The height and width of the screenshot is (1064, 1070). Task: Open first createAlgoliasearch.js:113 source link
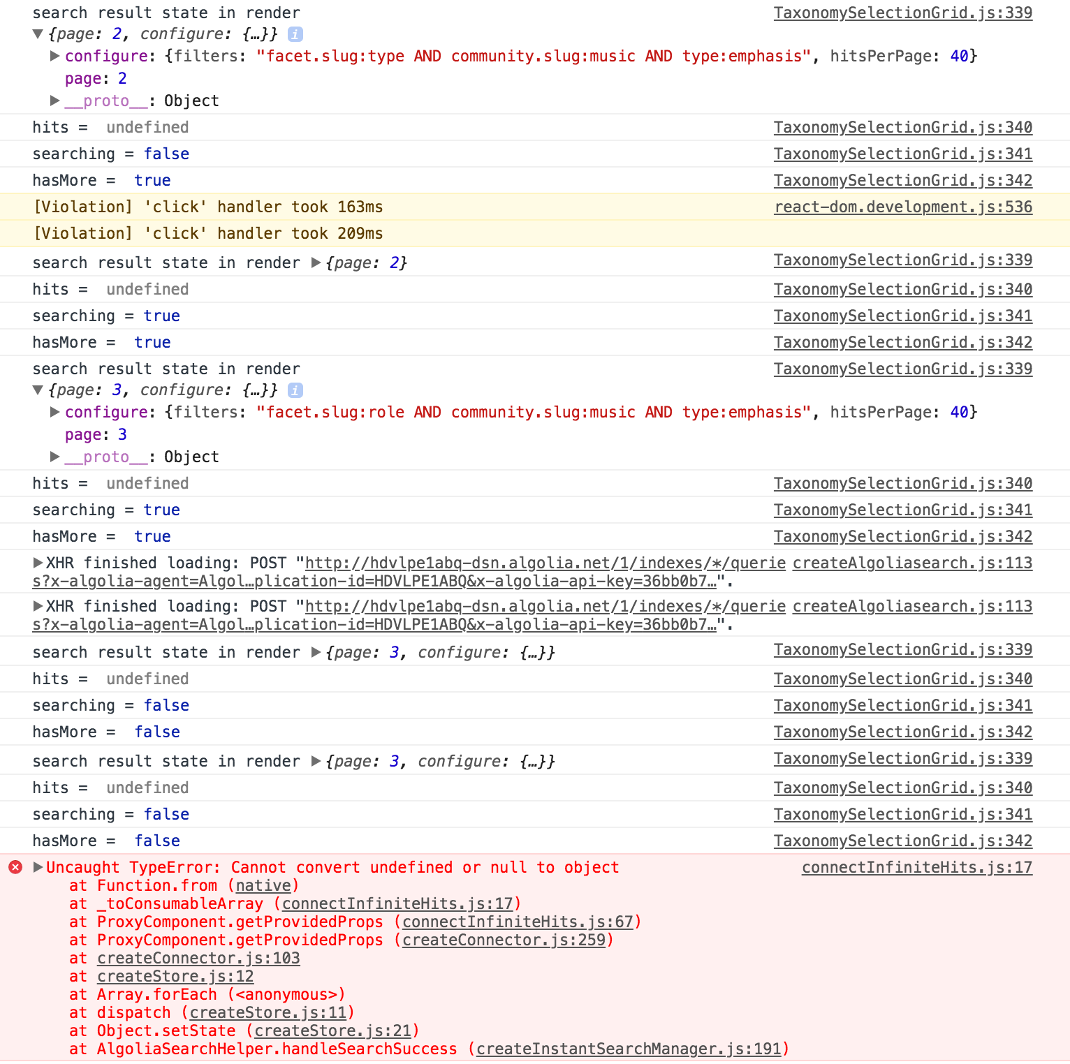[x=912, y=563]
